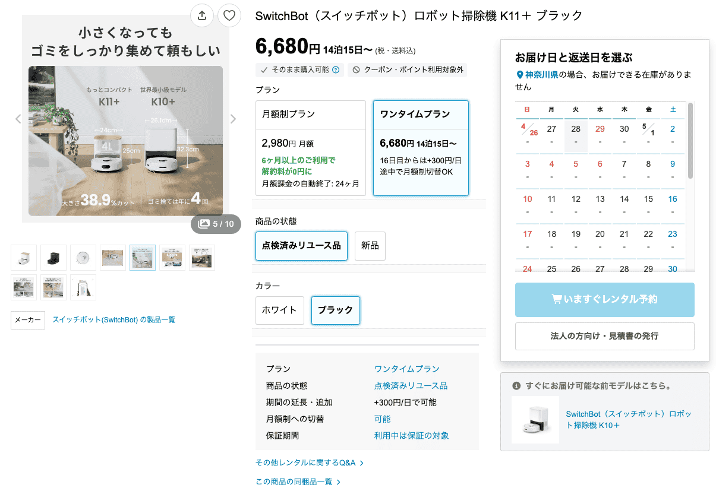Open the image gallery 5 / 10 counter
The height and width of the screenshot is (491, 716).
coord(216,224)
